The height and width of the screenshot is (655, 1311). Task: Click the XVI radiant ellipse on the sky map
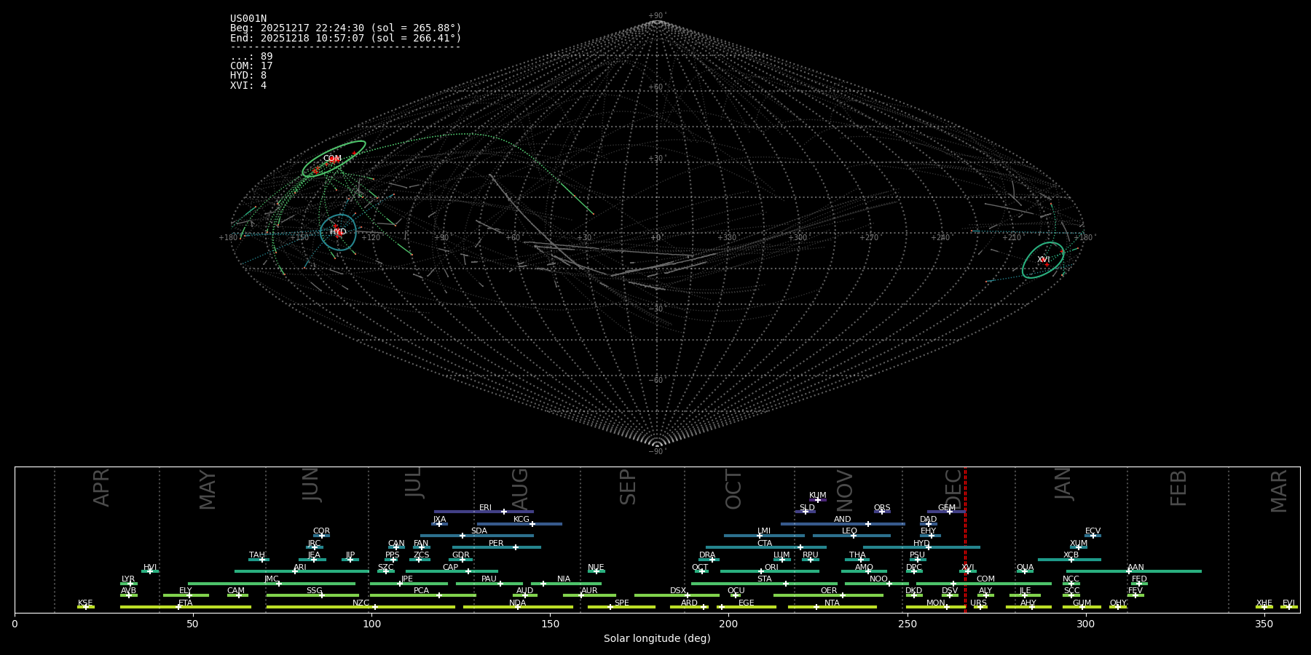1043,260
